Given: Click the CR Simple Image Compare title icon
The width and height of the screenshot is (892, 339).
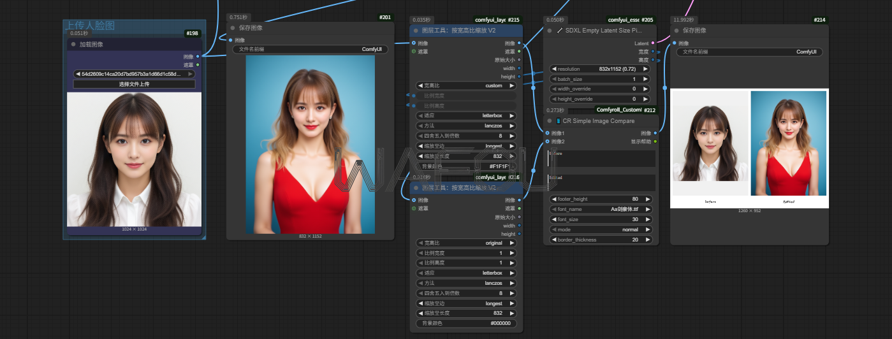Looking at the screenshot, I should (559, 121).
